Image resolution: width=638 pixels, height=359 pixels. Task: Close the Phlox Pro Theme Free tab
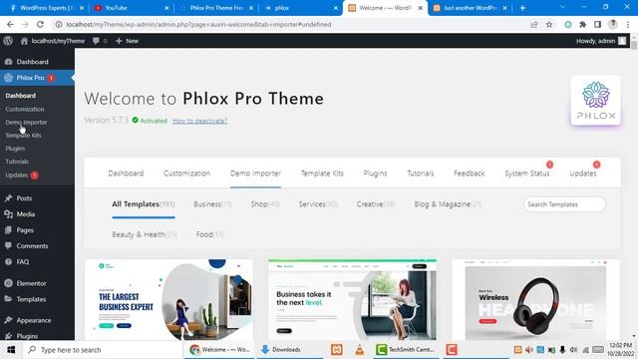(x=251, y=8)
